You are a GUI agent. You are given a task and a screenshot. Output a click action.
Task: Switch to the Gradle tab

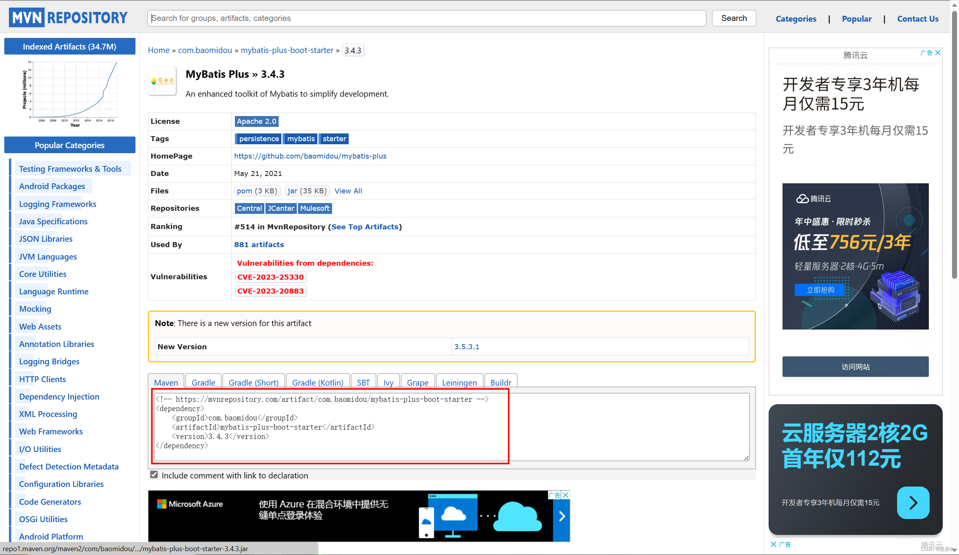[x=203, y=382]
